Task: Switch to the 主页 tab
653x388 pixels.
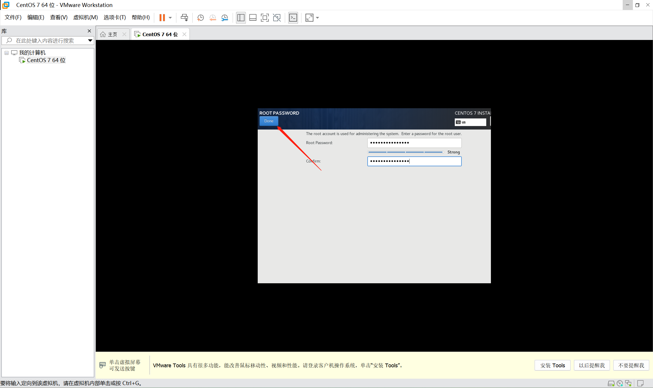Action: tap(112, 34)
